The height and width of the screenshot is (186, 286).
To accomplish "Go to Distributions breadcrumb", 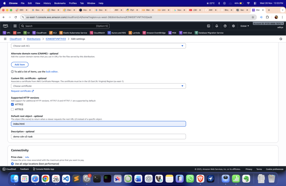I will (x=34, y=39).
